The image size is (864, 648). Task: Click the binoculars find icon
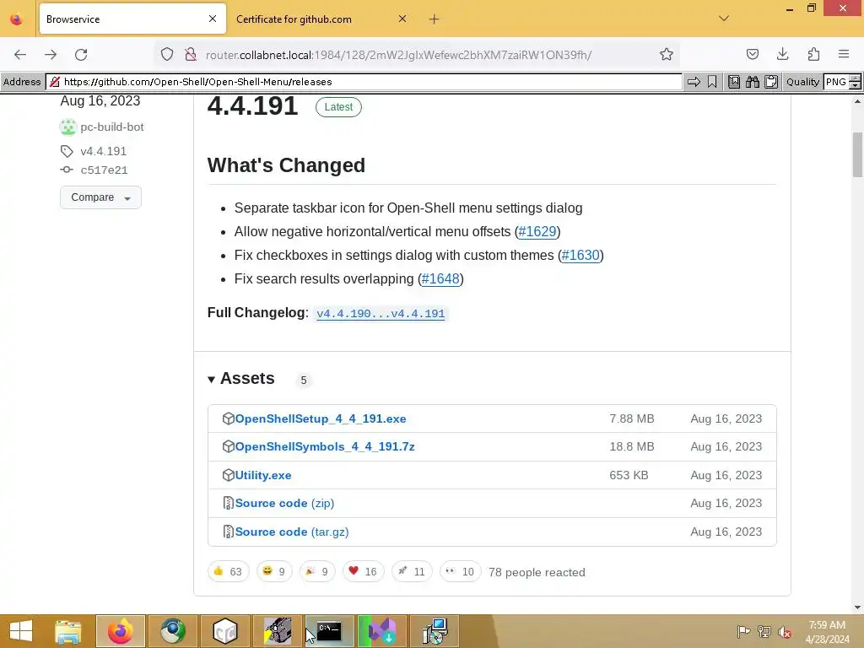click(x=753, y=82)
